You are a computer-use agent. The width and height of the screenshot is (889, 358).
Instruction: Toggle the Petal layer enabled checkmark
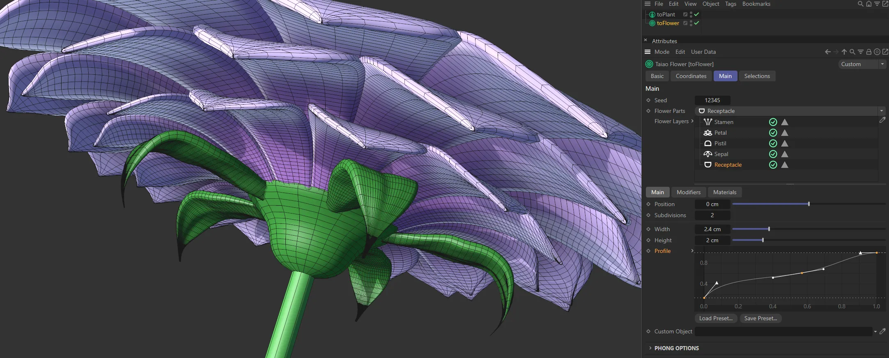773,133
